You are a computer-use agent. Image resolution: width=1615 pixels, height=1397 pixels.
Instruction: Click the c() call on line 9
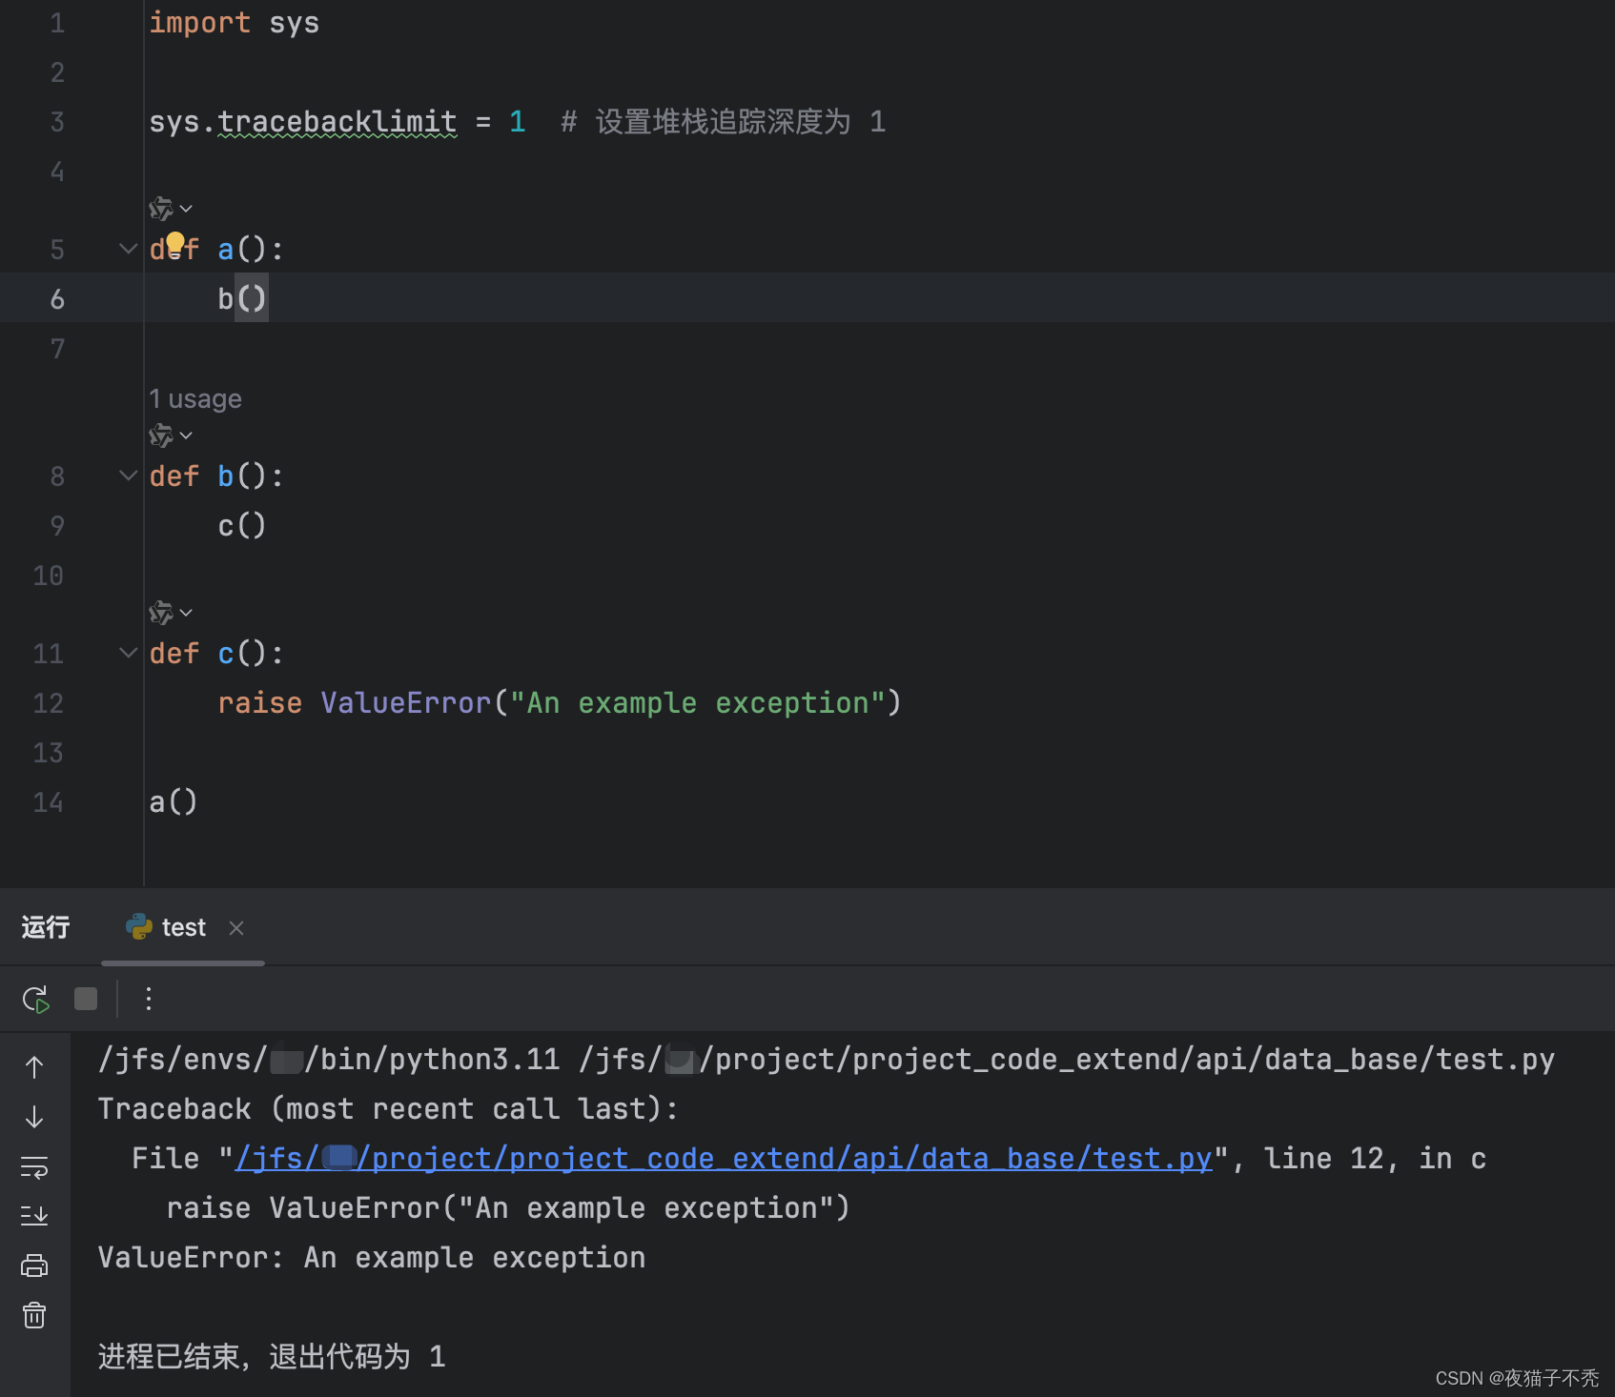click(242, 526)
